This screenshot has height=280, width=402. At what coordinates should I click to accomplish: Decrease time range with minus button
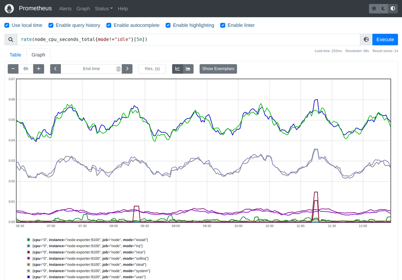point(13,69)
